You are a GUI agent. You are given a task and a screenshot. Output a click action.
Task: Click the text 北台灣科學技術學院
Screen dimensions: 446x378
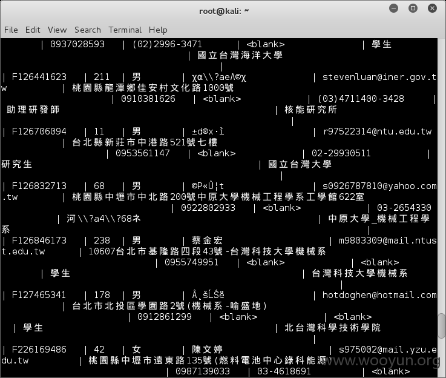click(x=332, y=328)
